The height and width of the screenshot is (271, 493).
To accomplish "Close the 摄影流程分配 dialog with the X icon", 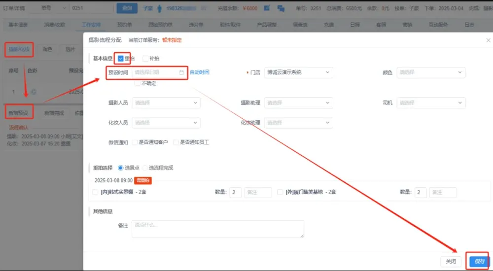I will pyautogui.click(x=488, y=40).
